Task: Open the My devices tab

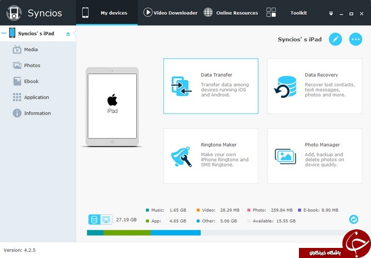Action: [107, 13]
